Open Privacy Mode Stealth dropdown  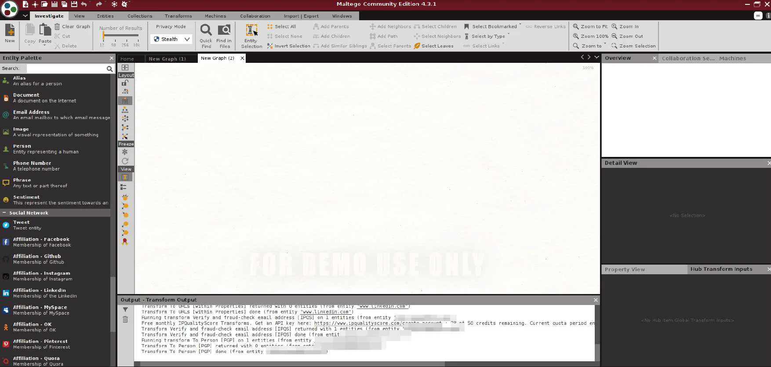(172, 39)
